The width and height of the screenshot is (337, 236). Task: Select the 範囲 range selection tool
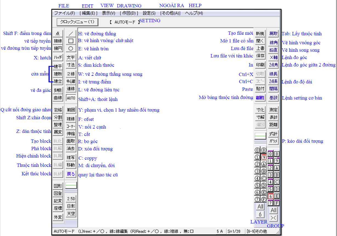71,110
